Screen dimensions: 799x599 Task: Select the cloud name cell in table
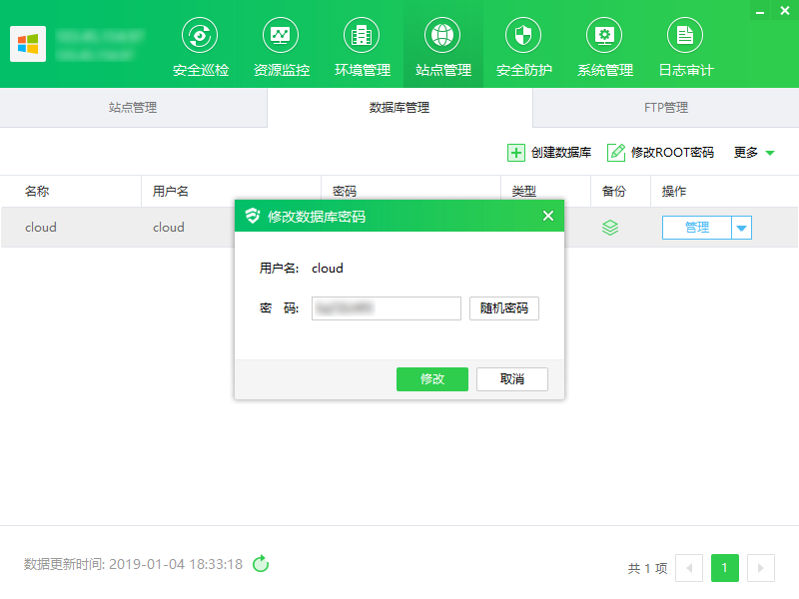pyautogui.click(x=41, y=228)
